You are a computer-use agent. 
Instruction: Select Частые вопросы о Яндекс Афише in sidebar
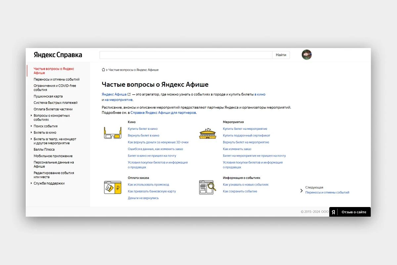54,71
